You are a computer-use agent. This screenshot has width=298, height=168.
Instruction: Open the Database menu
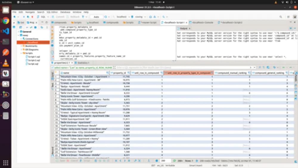(x=65, y=12)
